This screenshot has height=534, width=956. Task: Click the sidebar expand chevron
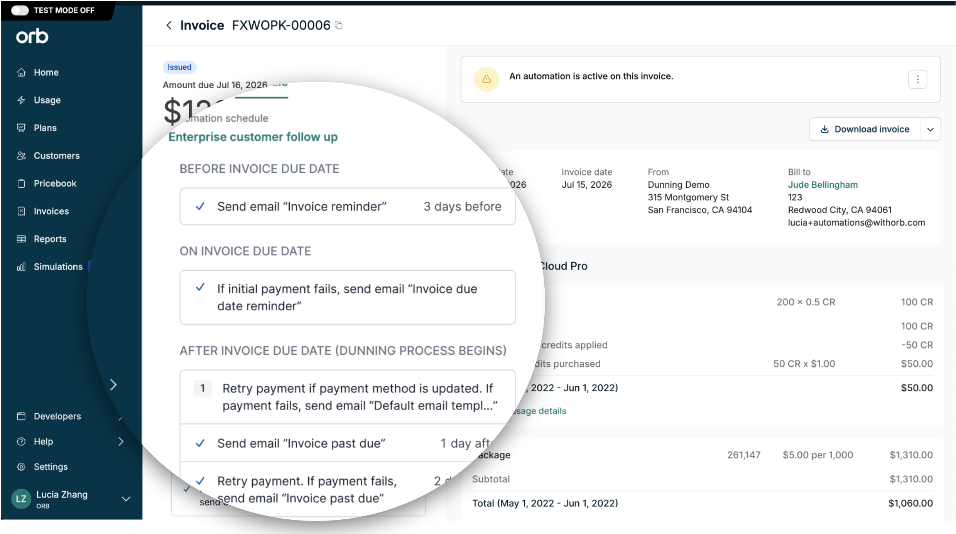click(113, 385)
